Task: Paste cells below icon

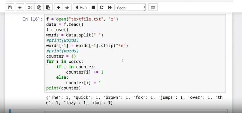Action: point(48,7)
